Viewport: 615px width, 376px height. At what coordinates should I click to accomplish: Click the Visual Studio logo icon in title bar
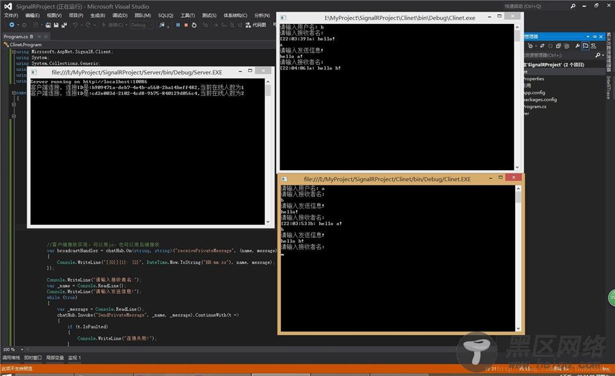click(8, 6)
